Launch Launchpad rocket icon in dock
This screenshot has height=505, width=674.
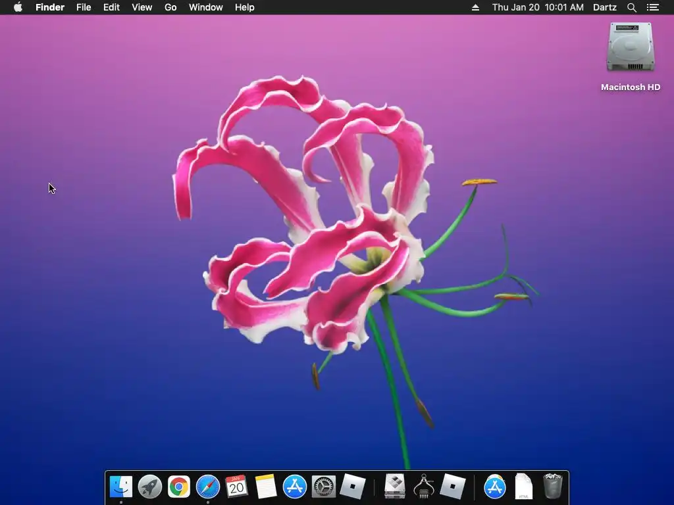[x=150, y=487]
